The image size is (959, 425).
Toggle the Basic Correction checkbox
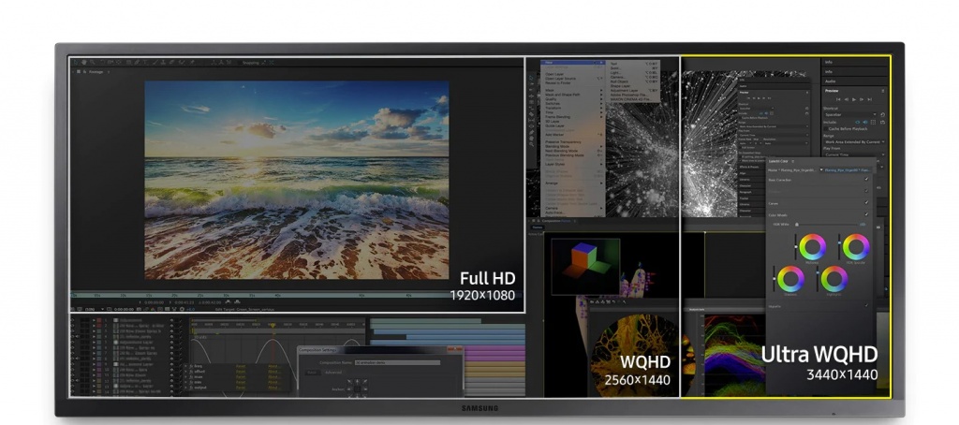865,178
